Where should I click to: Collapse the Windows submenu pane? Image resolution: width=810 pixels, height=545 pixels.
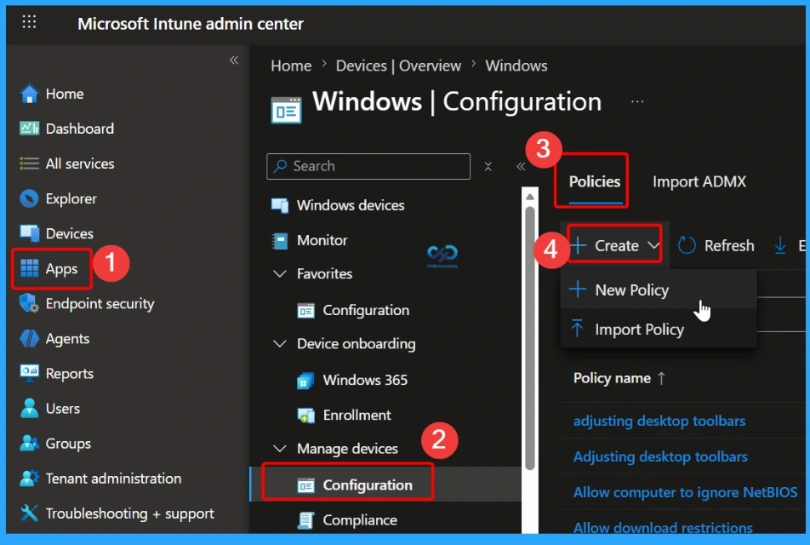pyautogui.click(x=521, y=167)
